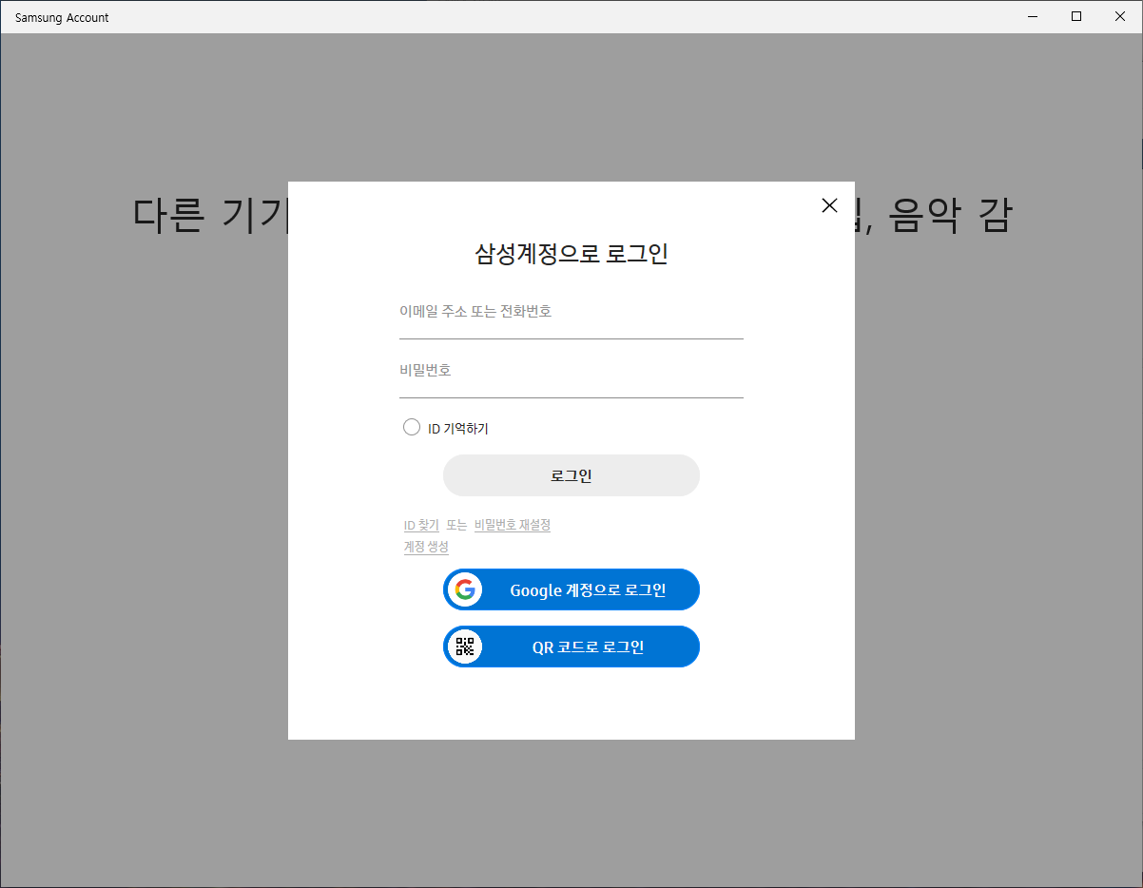
Task: Open the ID 찾기 link
Action: point(421,525)
